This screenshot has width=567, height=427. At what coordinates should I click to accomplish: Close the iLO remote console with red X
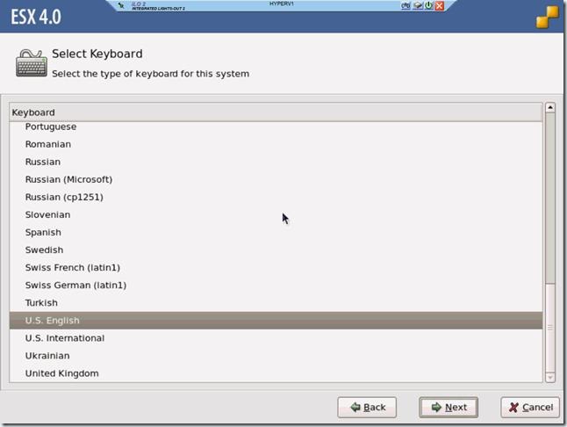pos(440,5)
